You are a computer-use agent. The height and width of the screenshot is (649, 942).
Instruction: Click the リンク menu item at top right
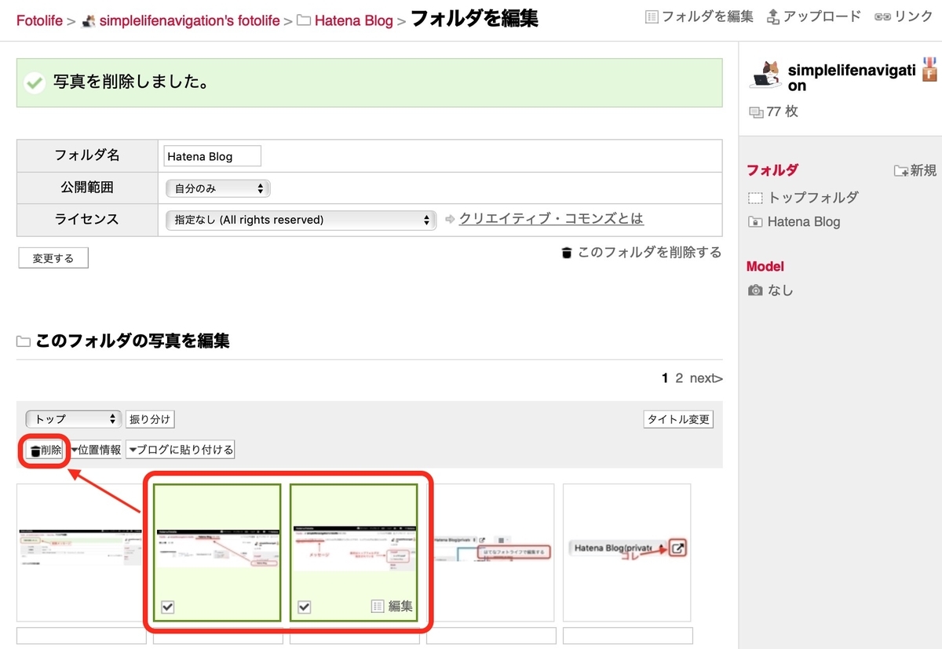[x=914, y=16]
